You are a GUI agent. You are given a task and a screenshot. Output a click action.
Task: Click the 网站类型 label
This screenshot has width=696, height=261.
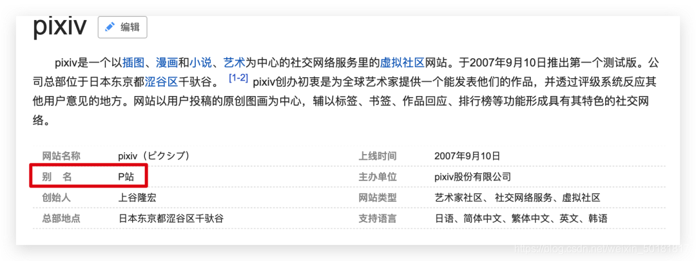click(x=377, y=198)
